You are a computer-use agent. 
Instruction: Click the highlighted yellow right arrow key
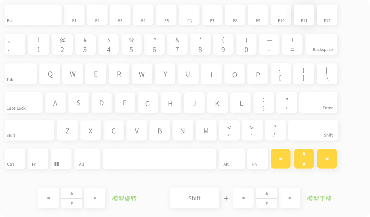point(327,159)
